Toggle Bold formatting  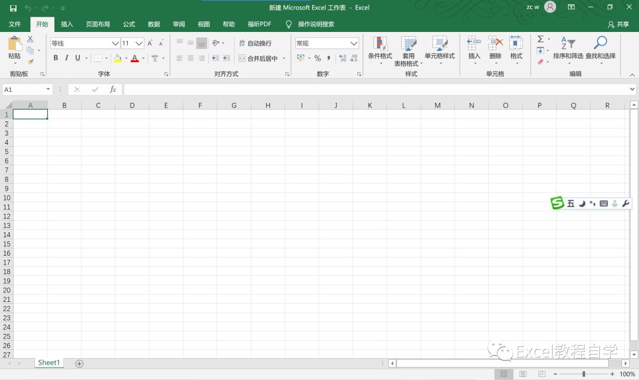[x=56, y=58]
